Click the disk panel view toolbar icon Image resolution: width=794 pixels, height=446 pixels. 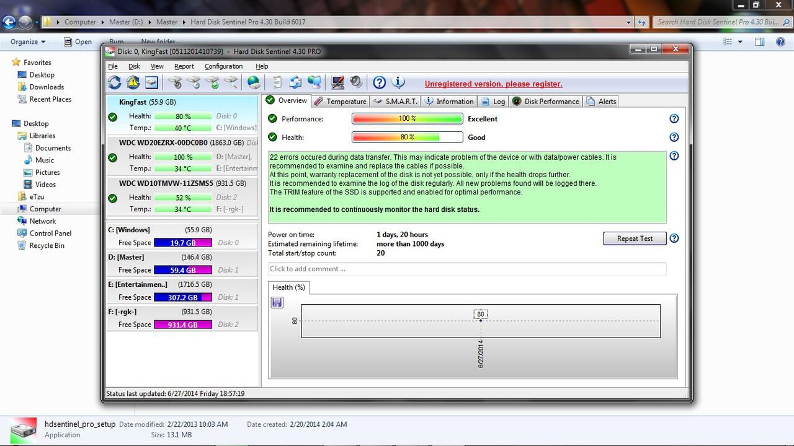pos(151,82)
